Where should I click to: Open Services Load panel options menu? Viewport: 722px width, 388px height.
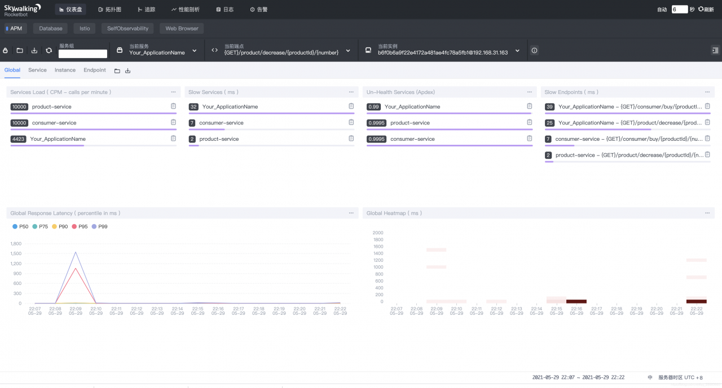click(x=173, y=92)
